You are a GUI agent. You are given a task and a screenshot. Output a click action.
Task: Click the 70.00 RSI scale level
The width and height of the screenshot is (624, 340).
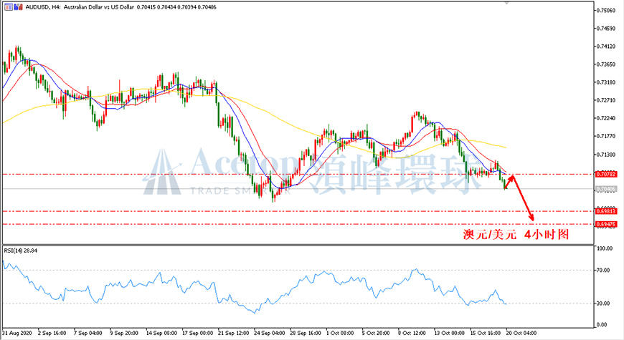(604, 270)
